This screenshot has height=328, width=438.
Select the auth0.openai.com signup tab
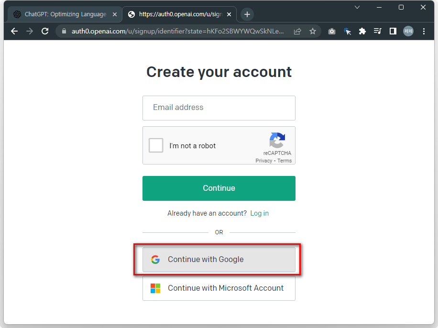179,14
